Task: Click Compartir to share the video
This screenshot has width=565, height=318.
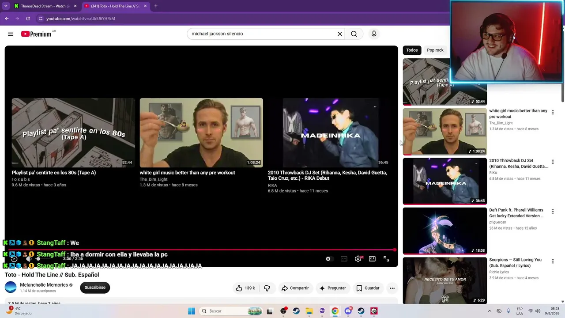Action: coord(295,288)
